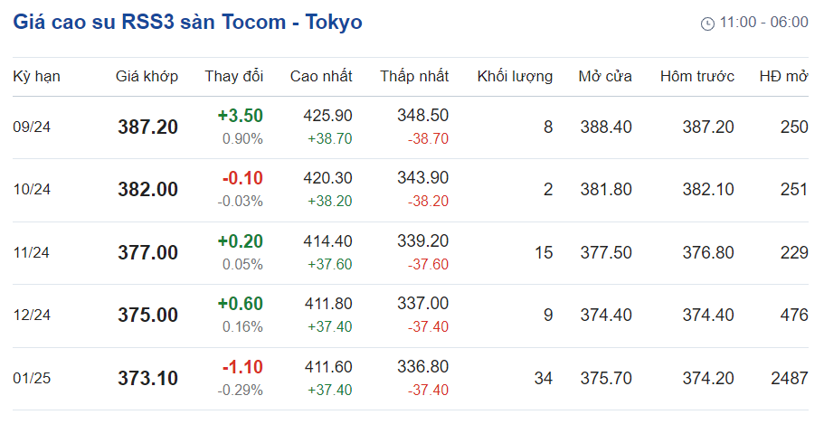Select the 09/24 contract row

(32, 127)
